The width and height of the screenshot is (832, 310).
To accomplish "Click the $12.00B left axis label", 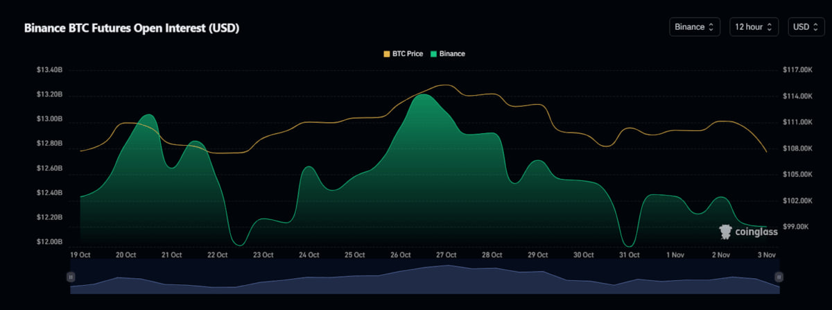I will (50, 242).
